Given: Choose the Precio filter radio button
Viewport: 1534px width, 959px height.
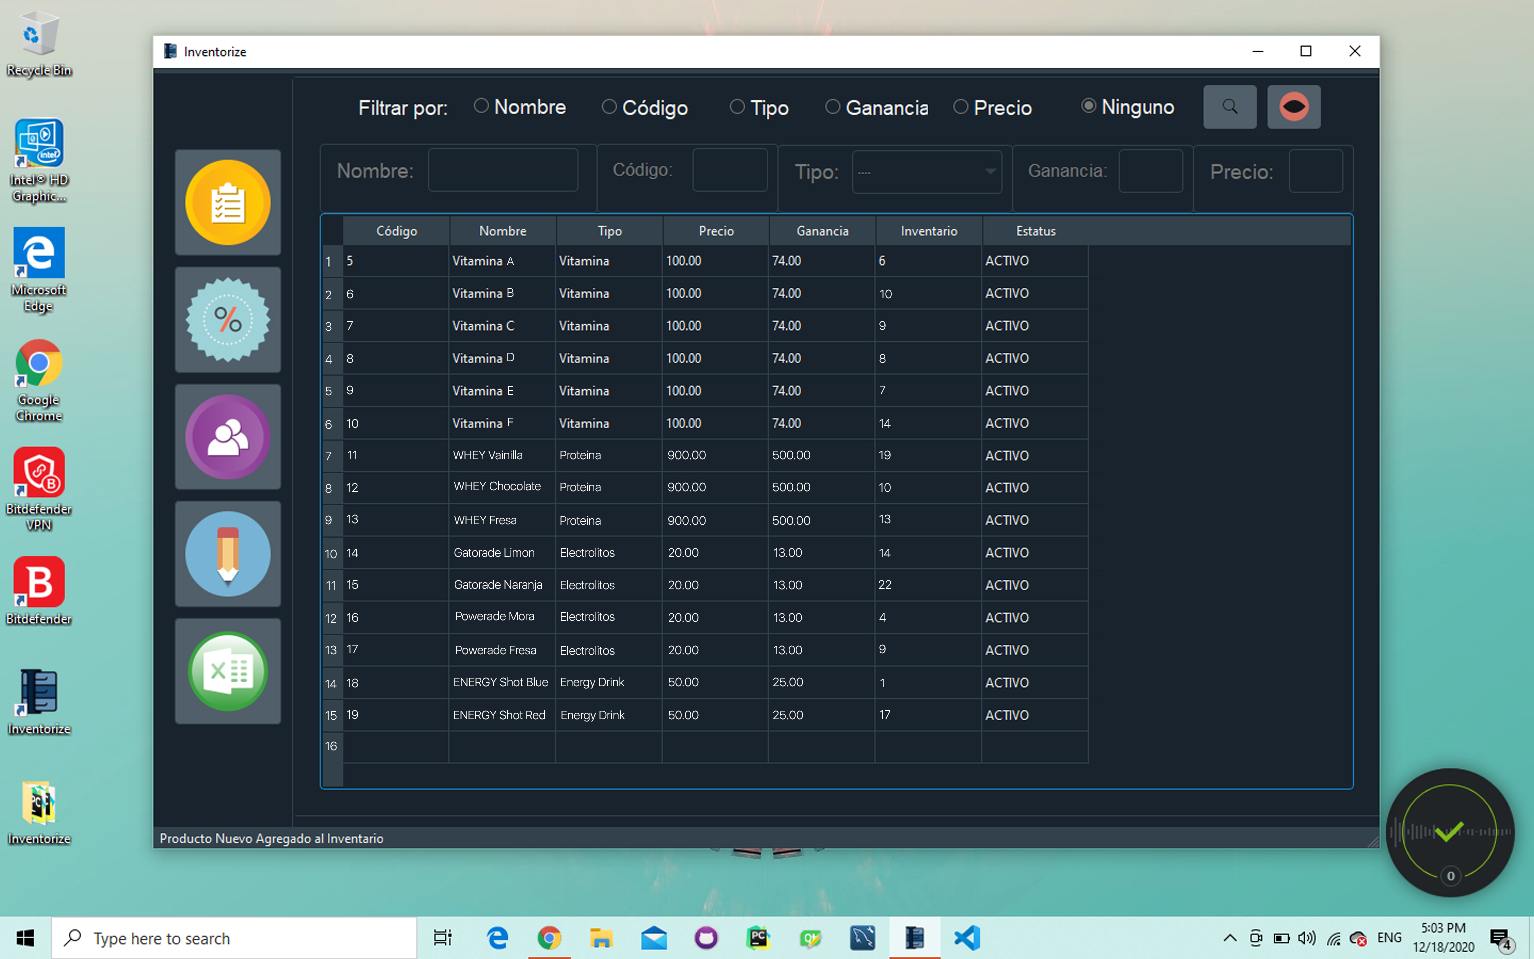Looking at the screenshot, I should [961, 106].
